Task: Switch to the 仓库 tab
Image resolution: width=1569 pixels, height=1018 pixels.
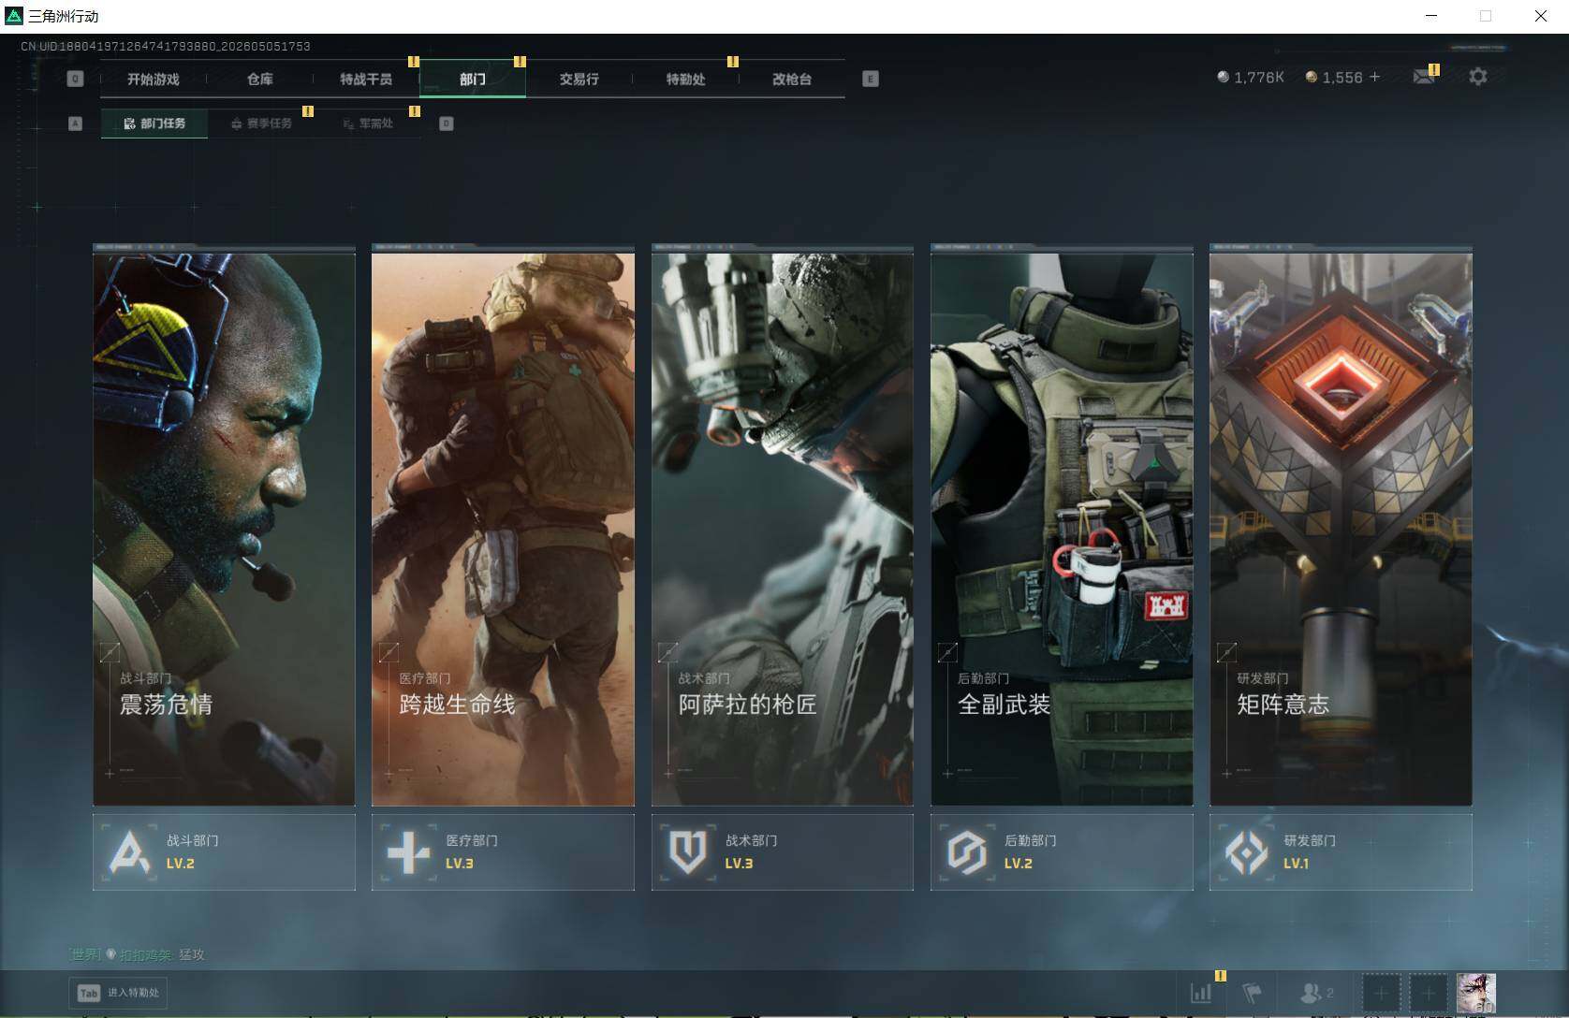Action: [259, 80]
